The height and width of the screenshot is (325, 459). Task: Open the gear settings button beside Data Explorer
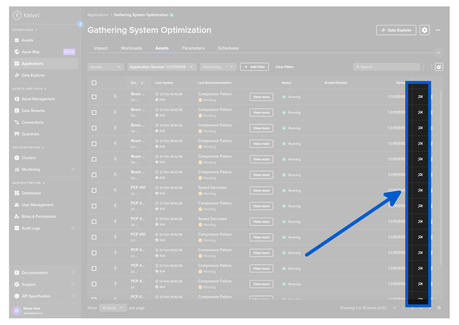pyautogui.click(x=424, y=30)
